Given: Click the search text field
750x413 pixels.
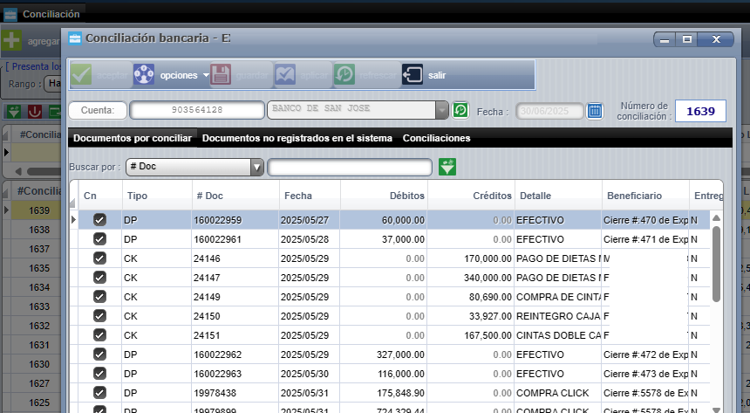Looking at the screenshot, I should tap(349, 168).
